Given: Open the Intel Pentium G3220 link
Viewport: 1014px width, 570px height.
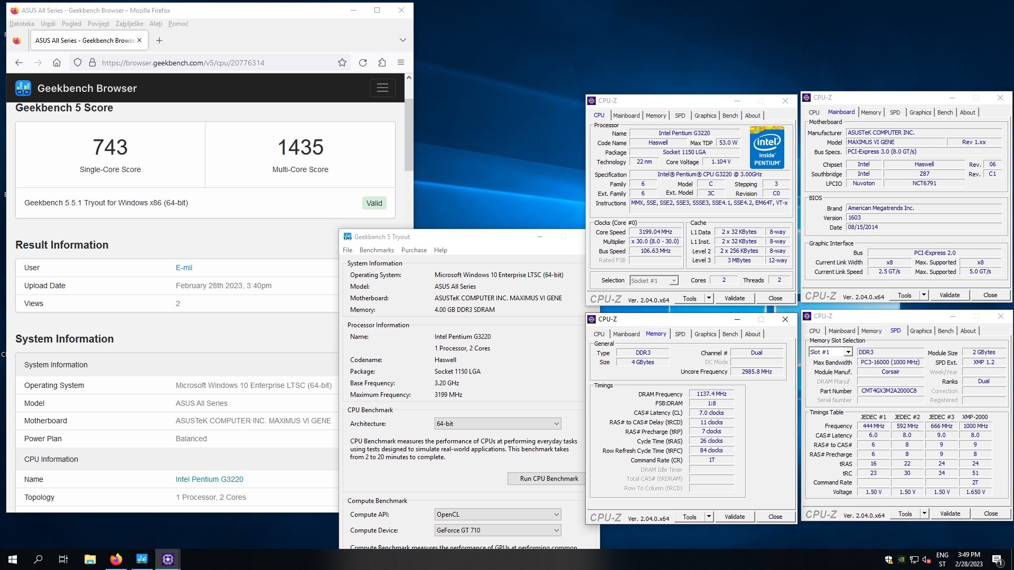Looking at the screenshot, I should (x=209, y=480).
